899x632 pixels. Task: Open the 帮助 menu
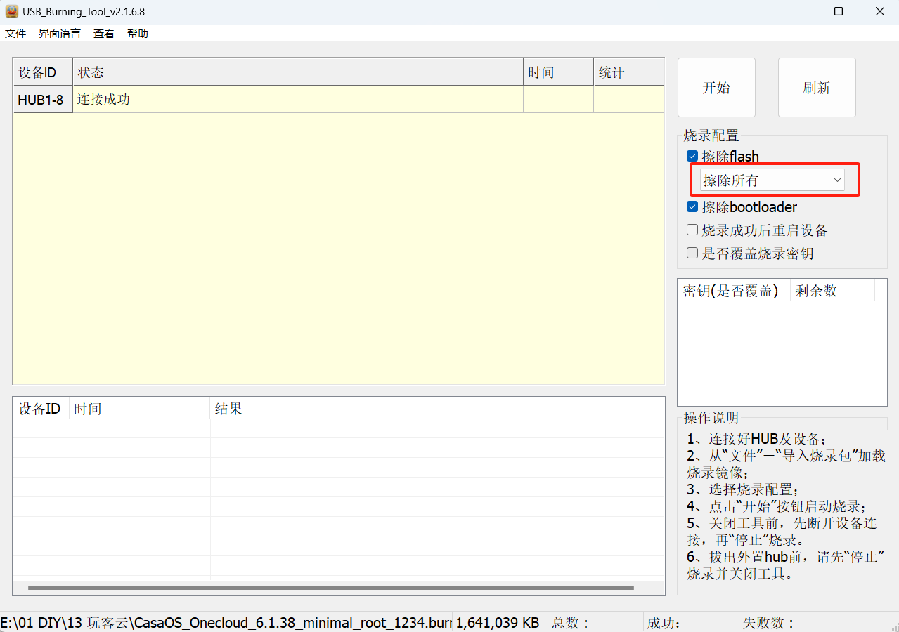click(138, 33)
